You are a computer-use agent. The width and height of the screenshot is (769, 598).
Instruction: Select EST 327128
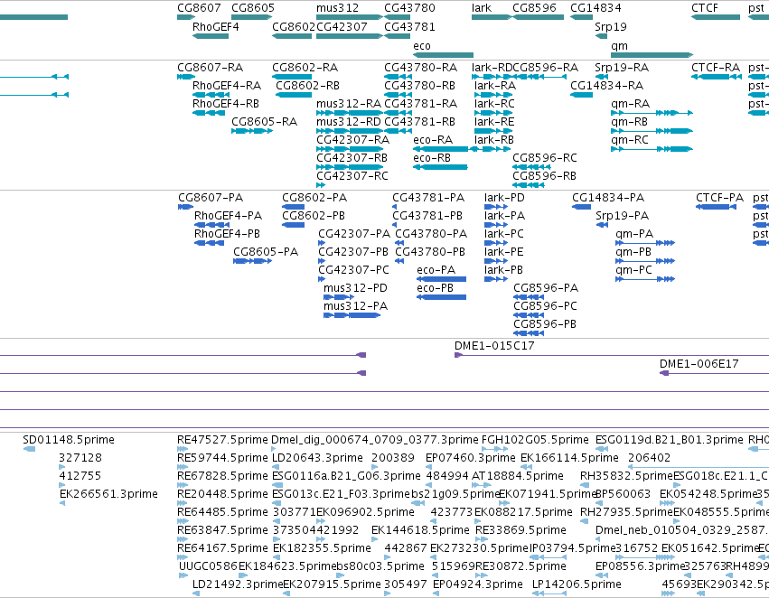point(61,467)
